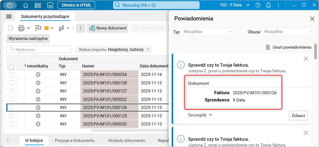319x147 pixels.
Task: Open the Typ dropdown in Powiadomienia
Action: tap(208, 31)
